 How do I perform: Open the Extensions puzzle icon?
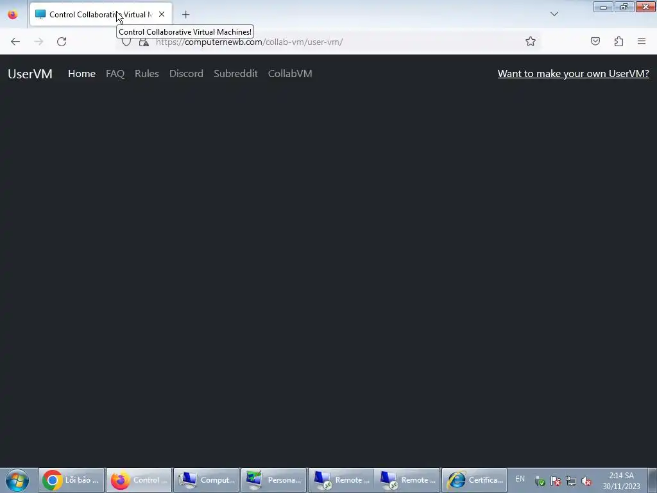(619, 41)
